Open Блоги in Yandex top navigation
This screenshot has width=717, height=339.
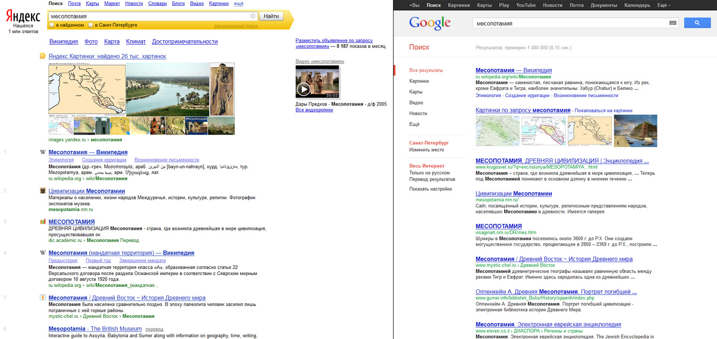[178, 4]
